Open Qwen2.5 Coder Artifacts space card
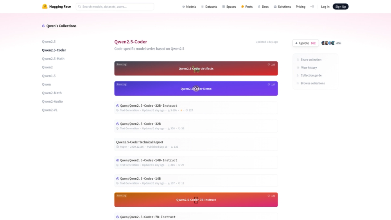Viewport: 391px width, 220px height. click(196, 68)
